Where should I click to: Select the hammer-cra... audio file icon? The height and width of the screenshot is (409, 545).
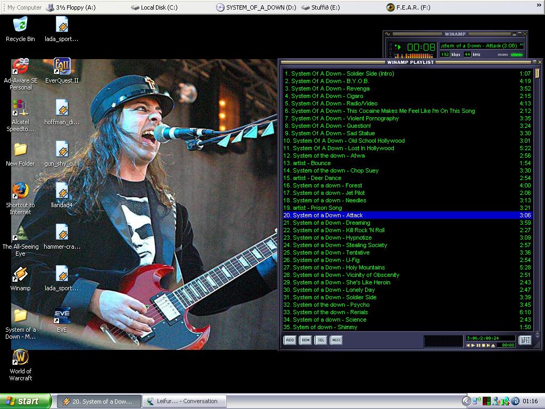pyautogui.click(x=62, y=237)
